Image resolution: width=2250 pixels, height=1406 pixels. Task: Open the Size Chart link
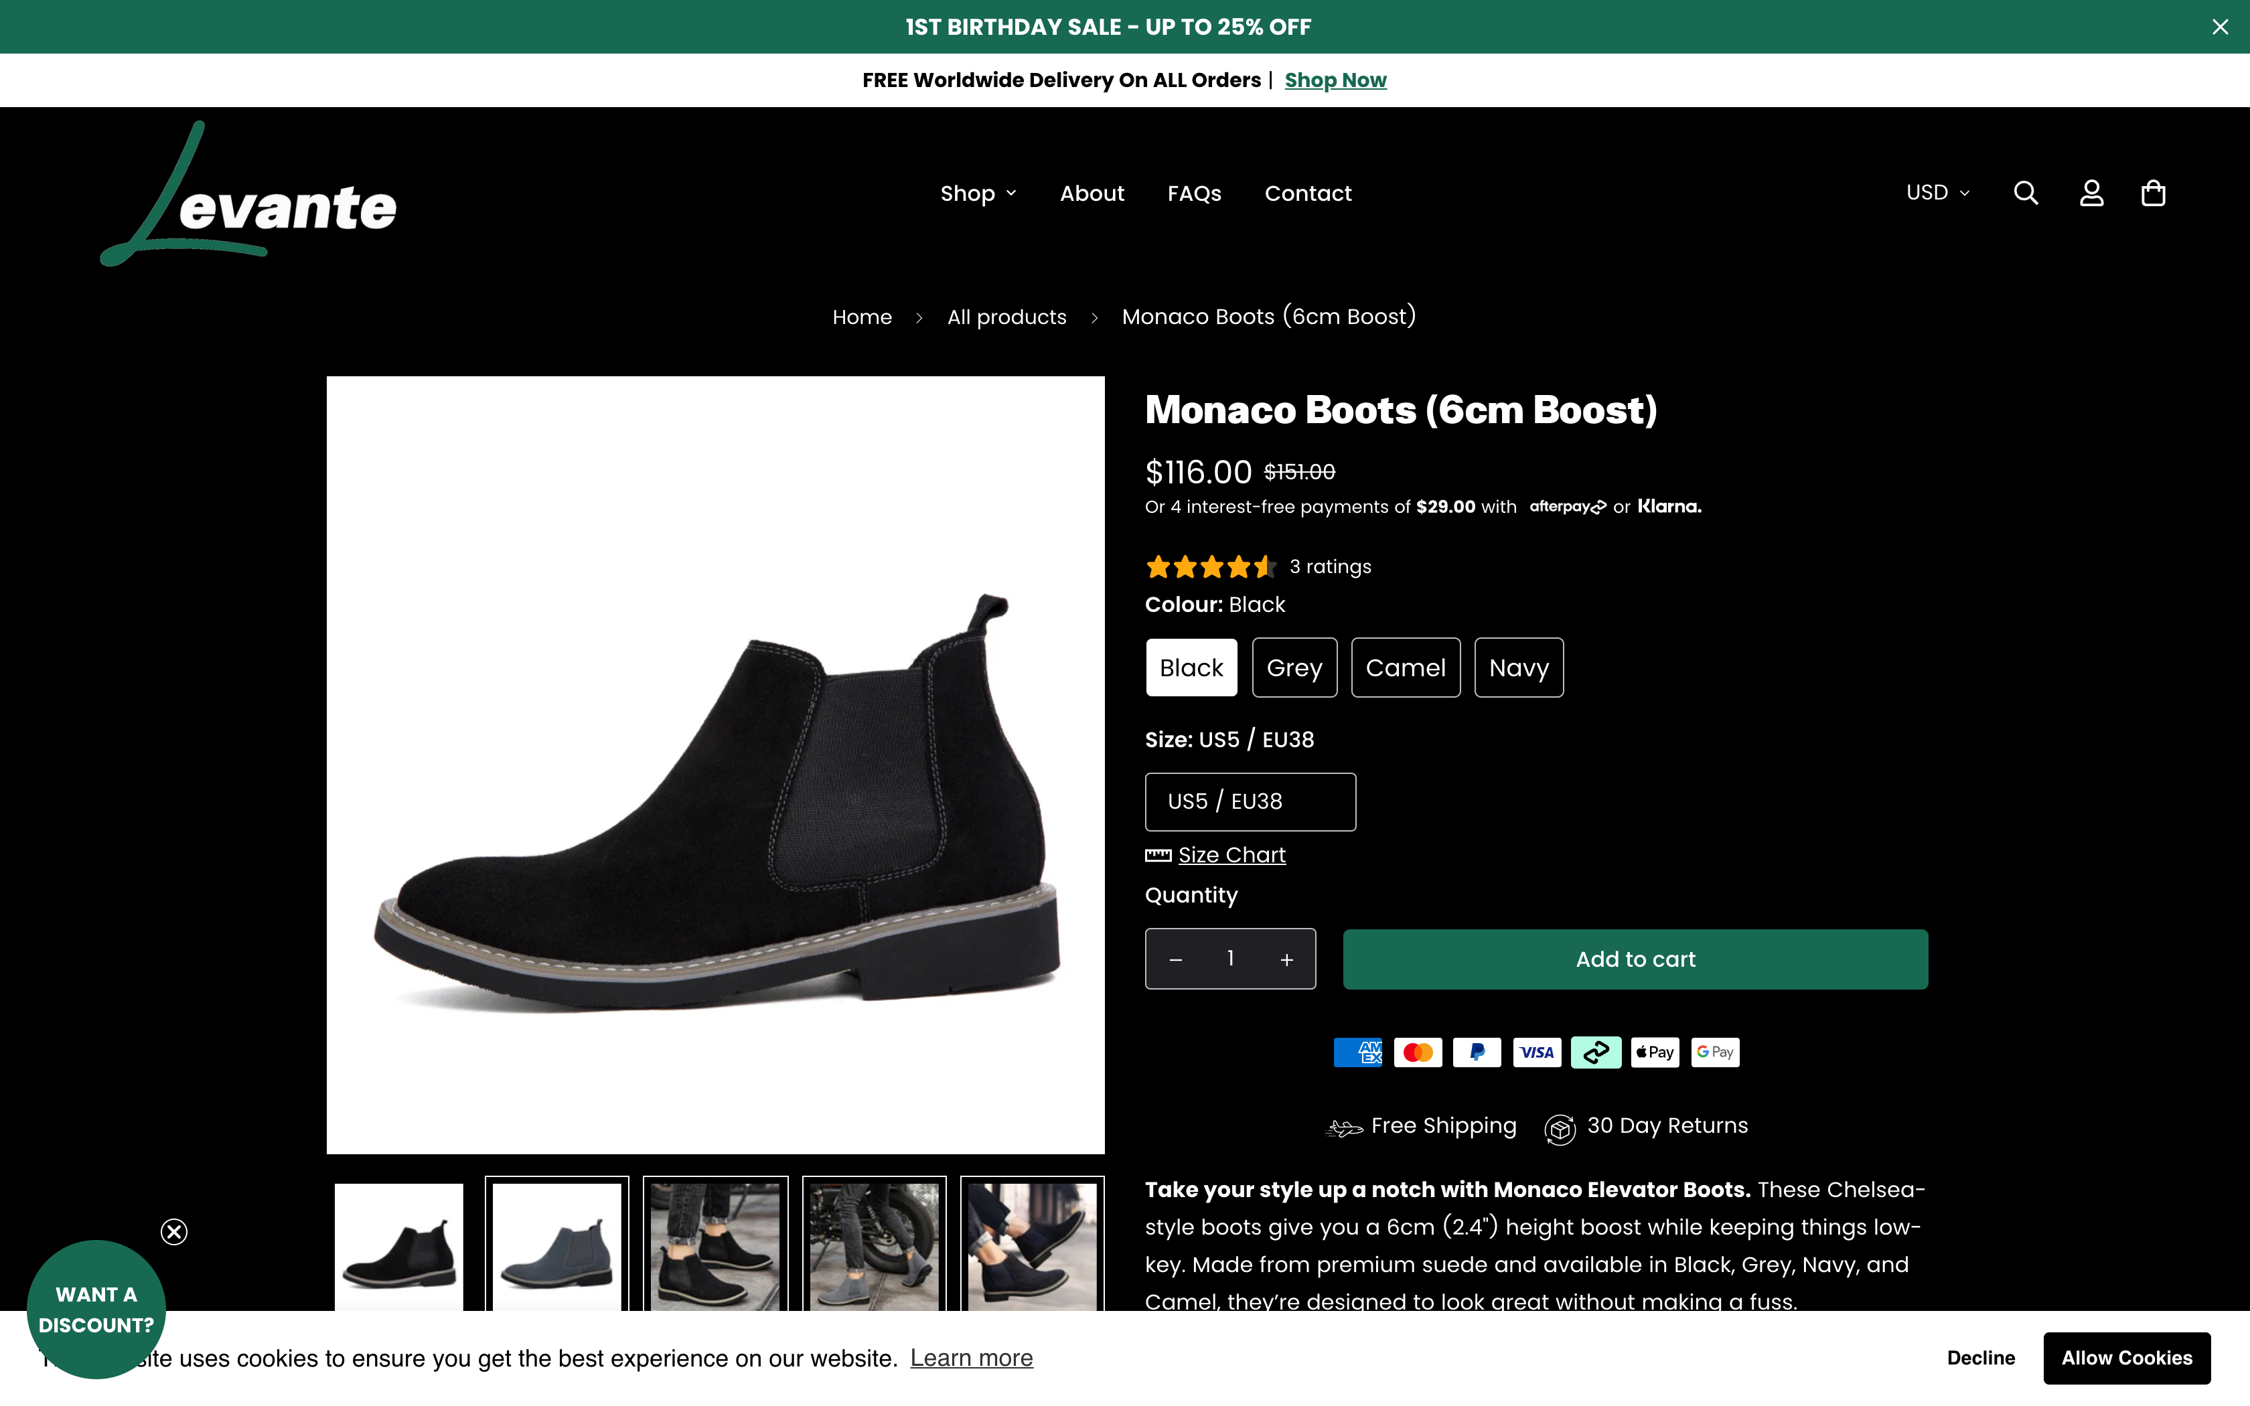click(1230, 854)
